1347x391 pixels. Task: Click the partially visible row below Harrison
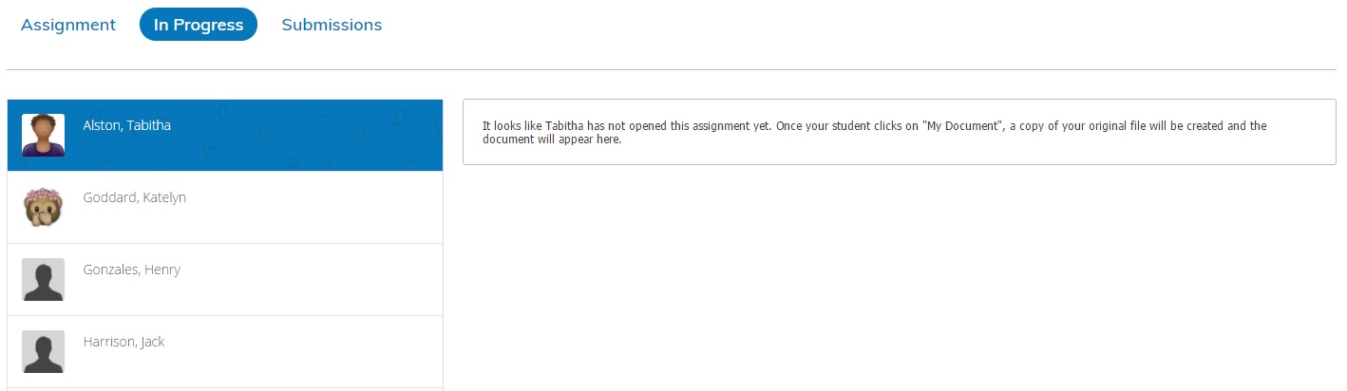224,389
